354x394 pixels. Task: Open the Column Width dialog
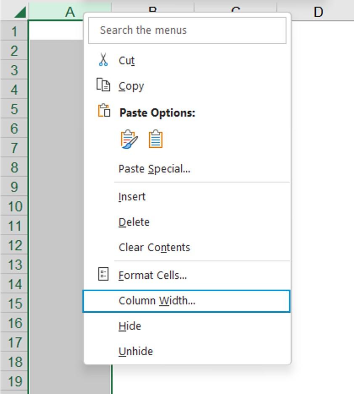click(x=186, y=301)
